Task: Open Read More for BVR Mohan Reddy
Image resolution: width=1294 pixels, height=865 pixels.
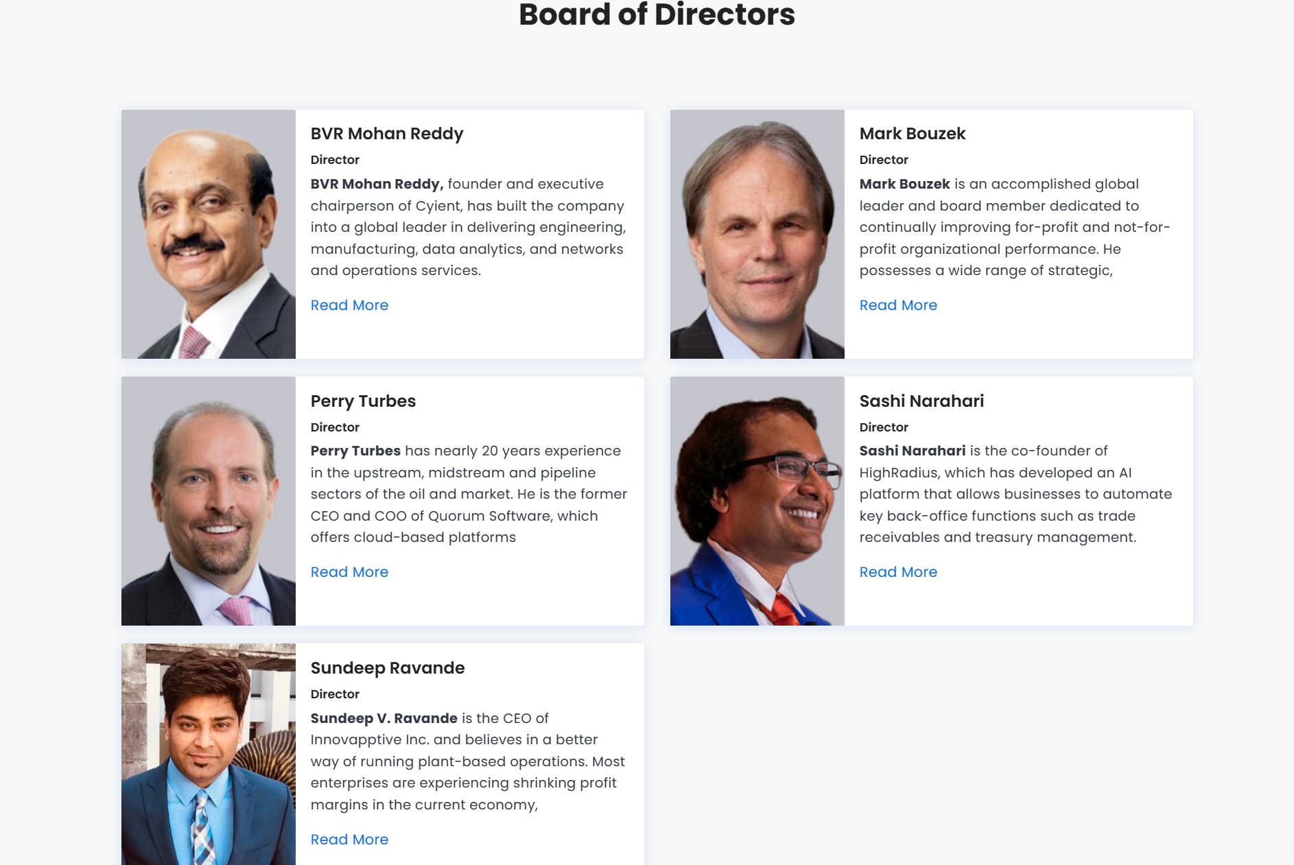Action: coord(349,305)
